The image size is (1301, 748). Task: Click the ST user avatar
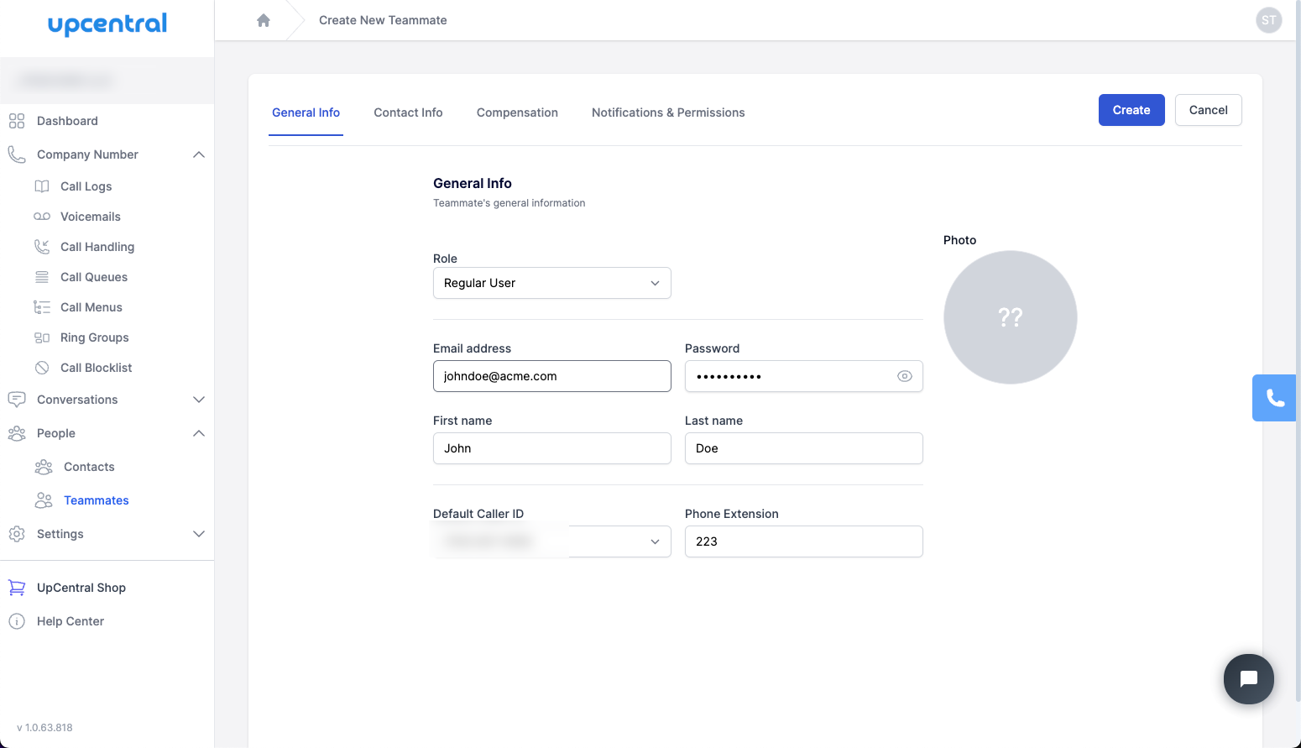(x=1268, y=20)
